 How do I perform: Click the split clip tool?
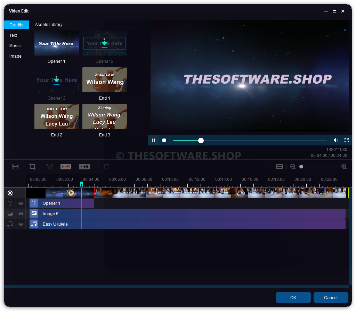pyautogui.click(x=49, y=167)
